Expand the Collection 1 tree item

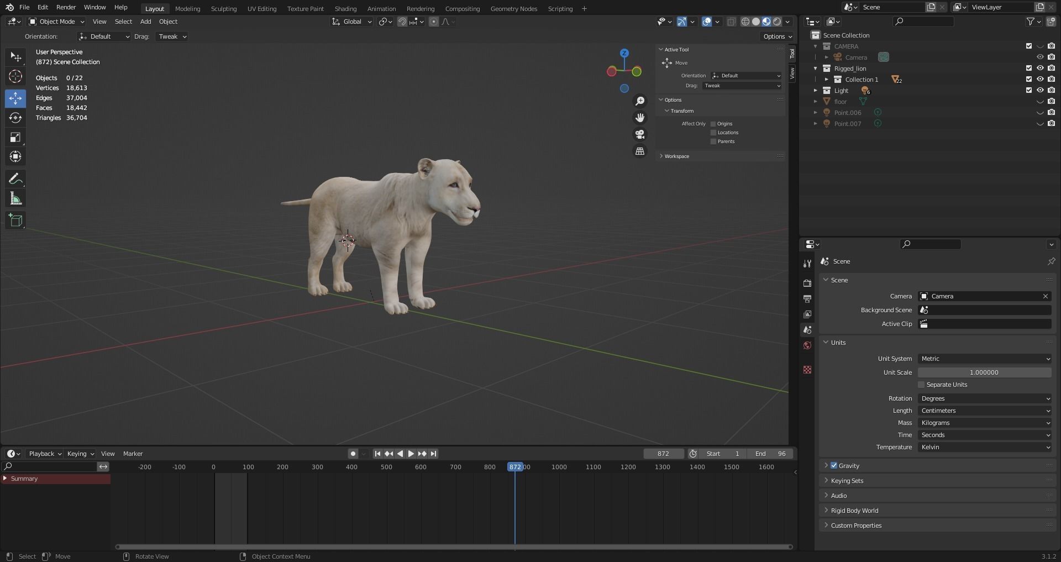827,80
